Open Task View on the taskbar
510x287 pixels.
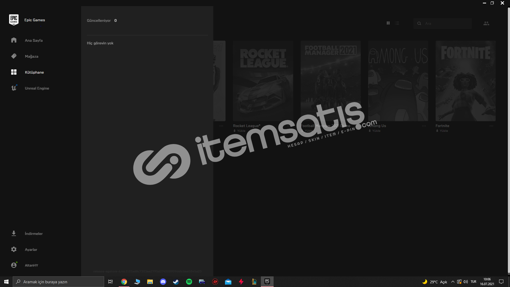coord(110,282)
